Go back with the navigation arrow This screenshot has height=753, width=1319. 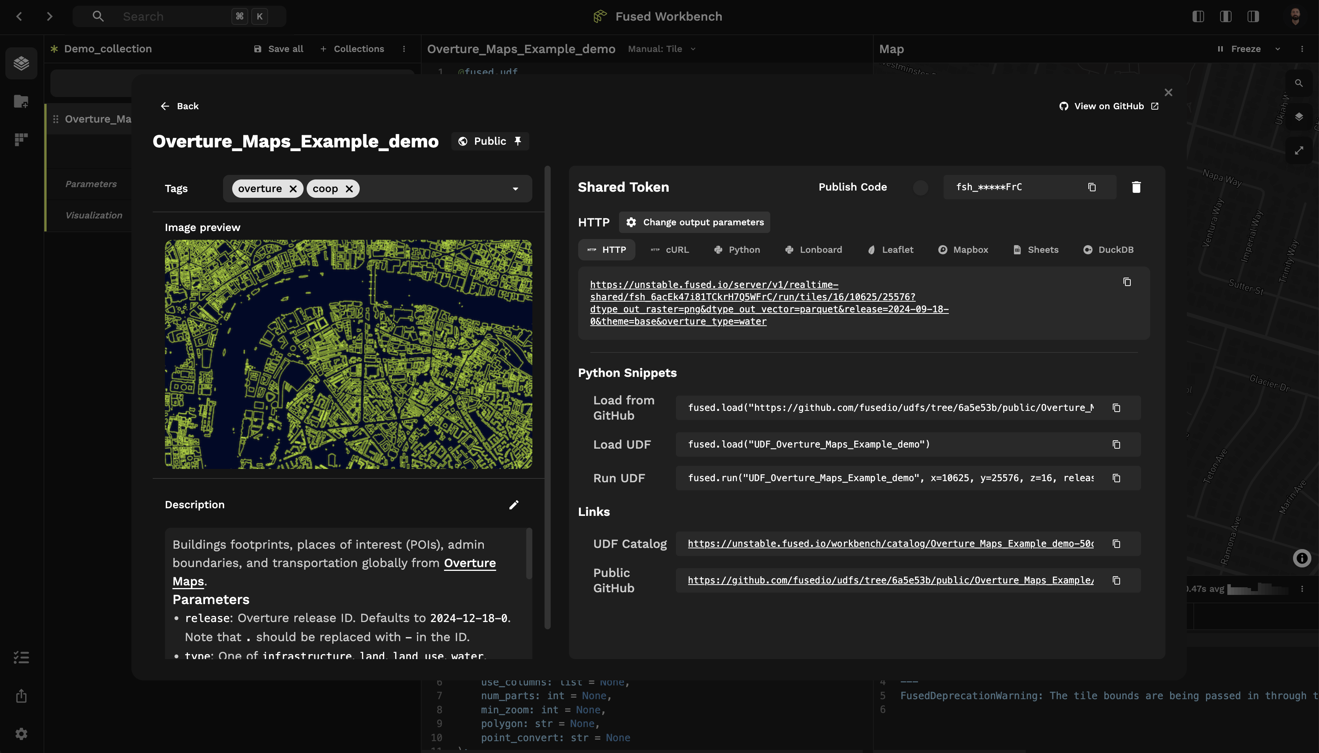19,16
